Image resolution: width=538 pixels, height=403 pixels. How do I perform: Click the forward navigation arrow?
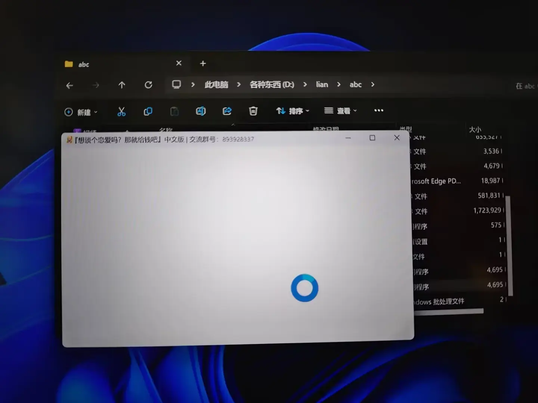click(x=96, y=85)
